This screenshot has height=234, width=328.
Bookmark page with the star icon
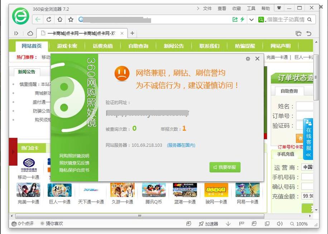coord(71,19)
